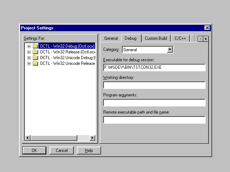Click folder icon of Win32 Unicode Release
Screen dimensions: 230x172
35,63
